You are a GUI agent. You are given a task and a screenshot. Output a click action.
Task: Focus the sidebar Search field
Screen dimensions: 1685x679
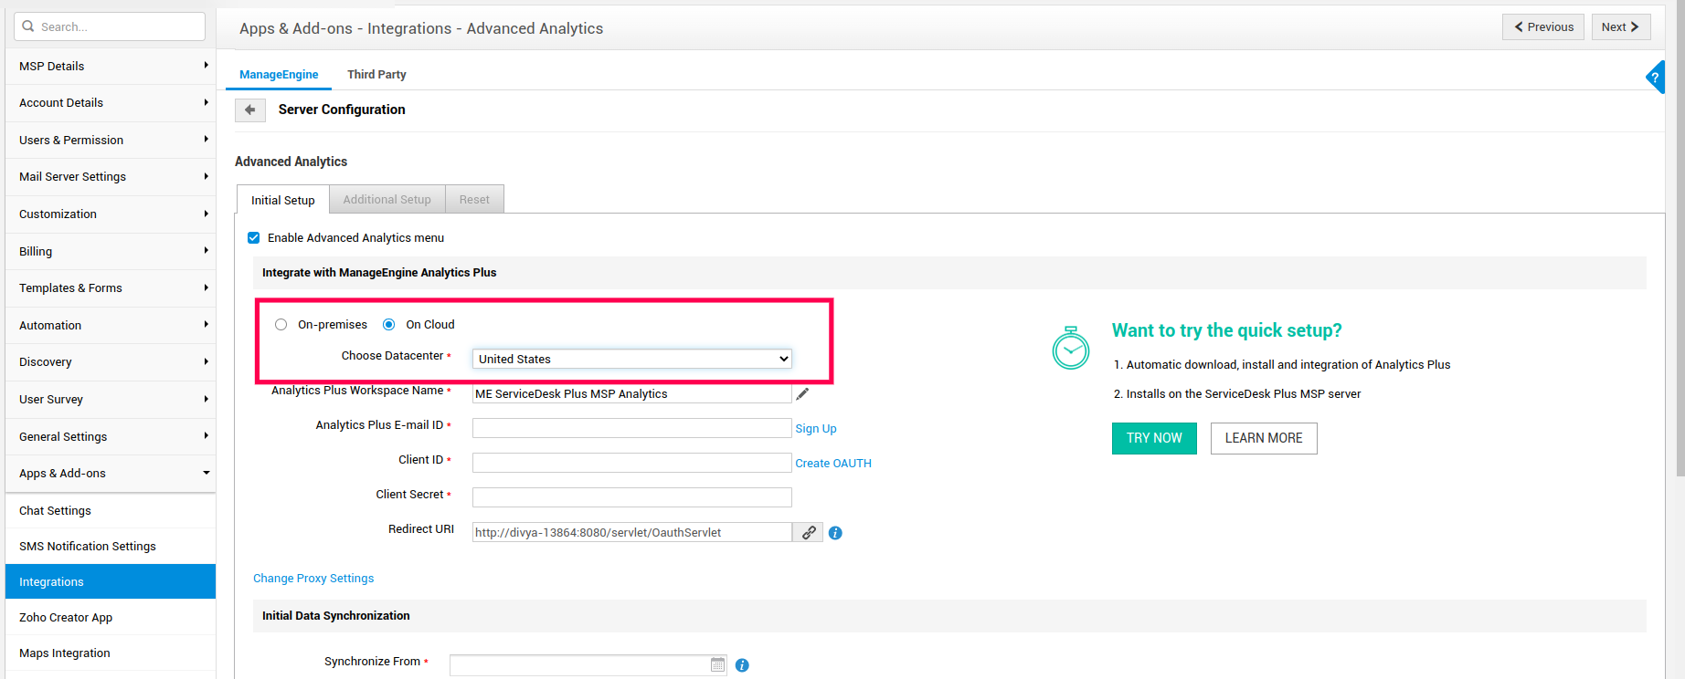click(x=110, y=26)
